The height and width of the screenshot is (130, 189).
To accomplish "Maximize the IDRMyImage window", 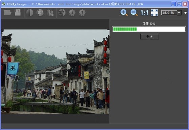I will pos(179,4).
